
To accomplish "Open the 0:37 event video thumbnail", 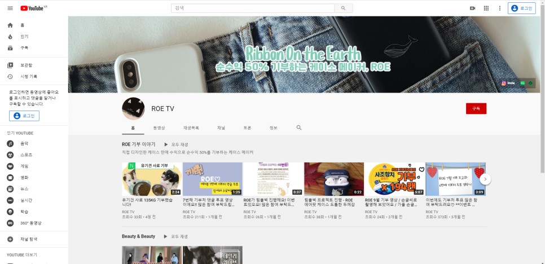I will (x=273, y=179).
